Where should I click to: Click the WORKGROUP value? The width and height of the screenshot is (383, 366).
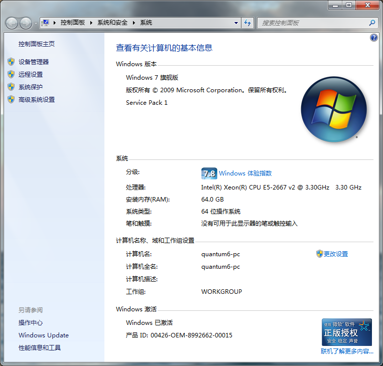click(x=221, y=292)
